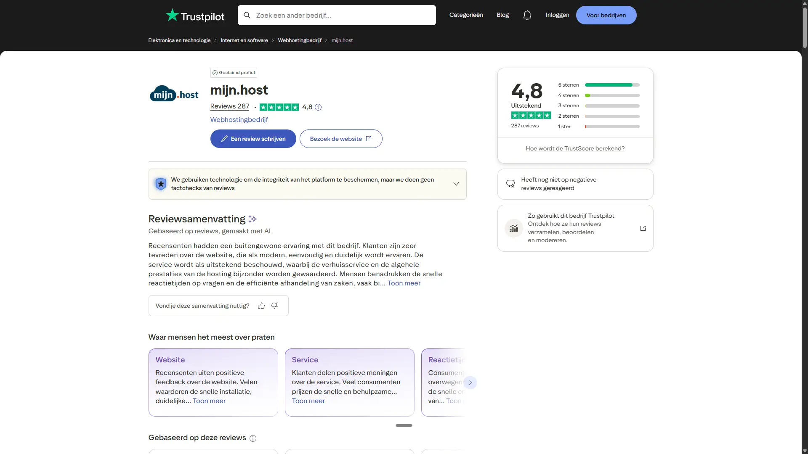Click the pencil icon on 'Een review schrijven'

tap(224, 138)
